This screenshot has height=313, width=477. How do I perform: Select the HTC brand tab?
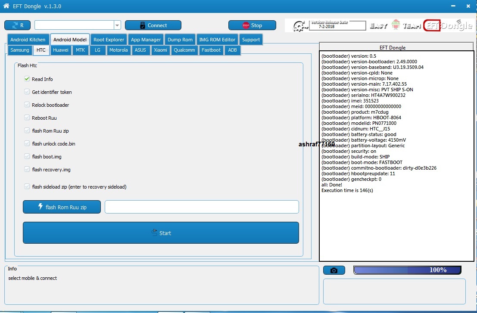pyautogui.click(x=41, y=50)
